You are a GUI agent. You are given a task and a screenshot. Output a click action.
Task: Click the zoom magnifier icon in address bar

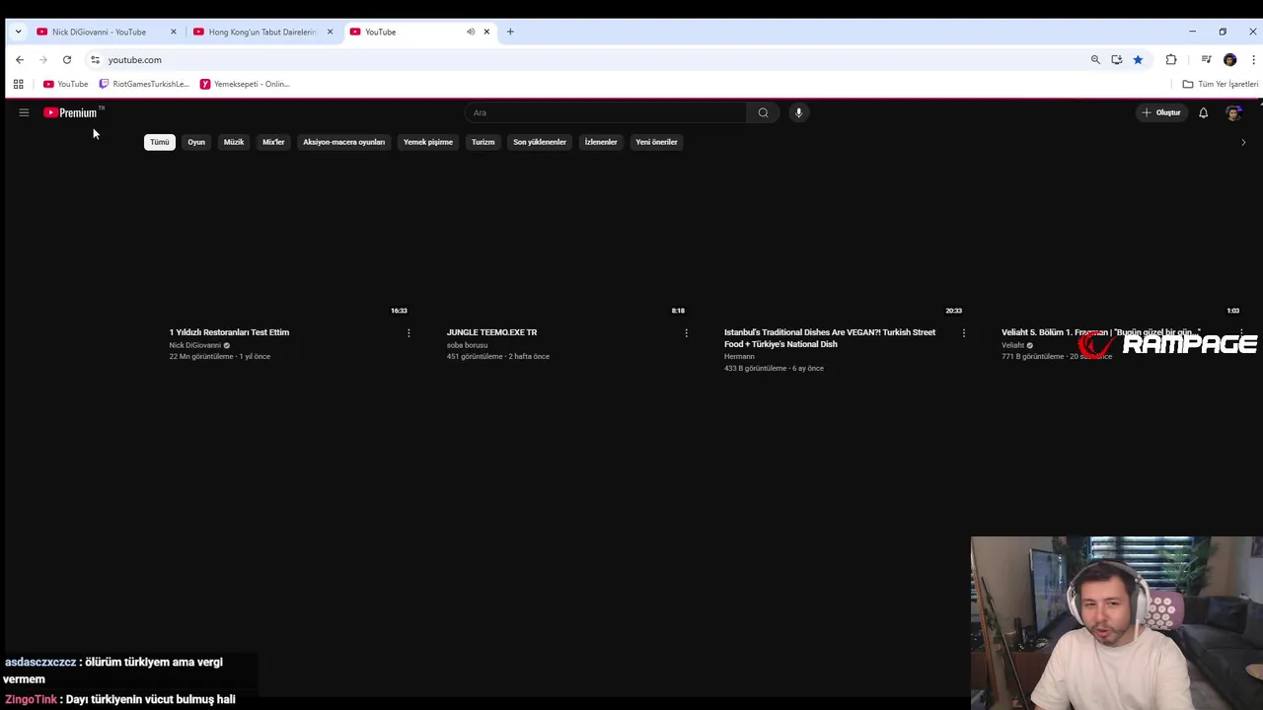tap(1095, 60)
